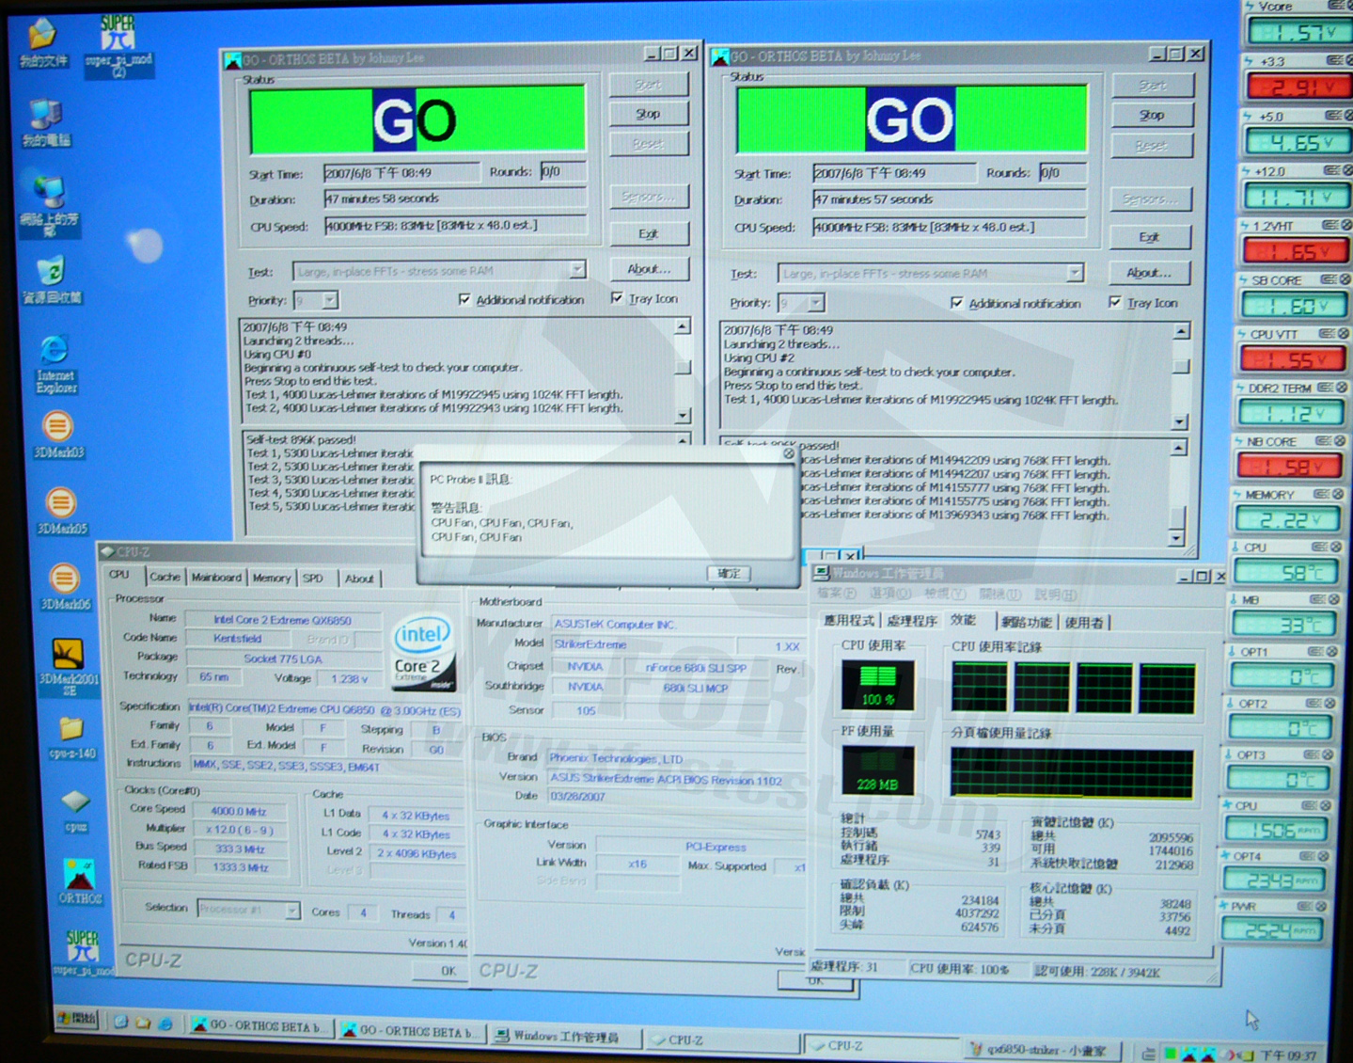Click Stop in left ORTHOS window
This screenshot has height=1063, width=1353.
(649, 114)
